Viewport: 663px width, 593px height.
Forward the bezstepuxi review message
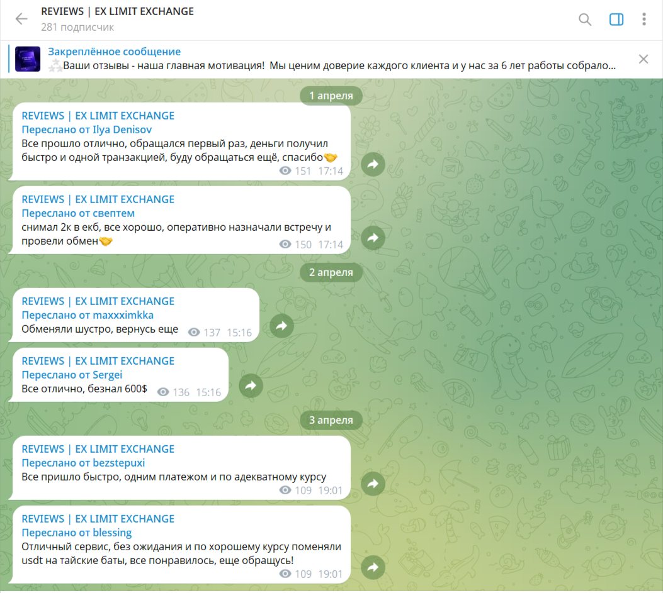coord(373,484)
